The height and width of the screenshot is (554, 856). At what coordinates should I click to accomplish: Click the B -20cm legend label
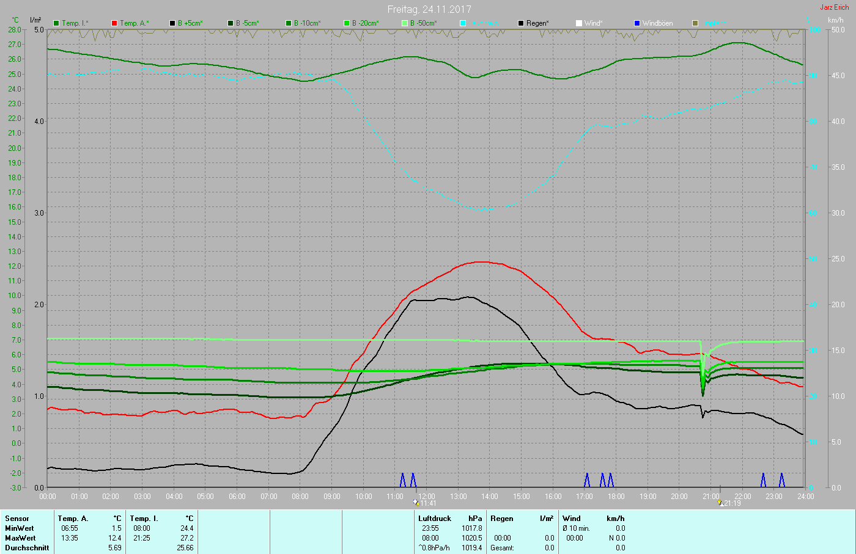point(365,23)
